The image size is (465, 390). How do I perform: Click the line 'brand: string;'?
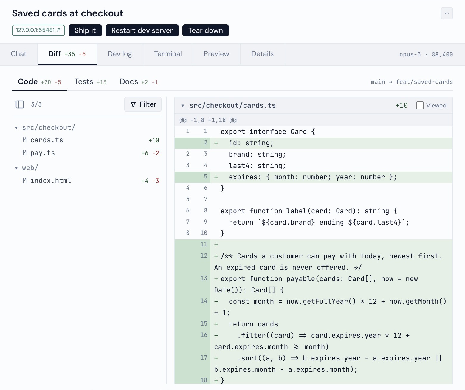click(x=314, y=154)
